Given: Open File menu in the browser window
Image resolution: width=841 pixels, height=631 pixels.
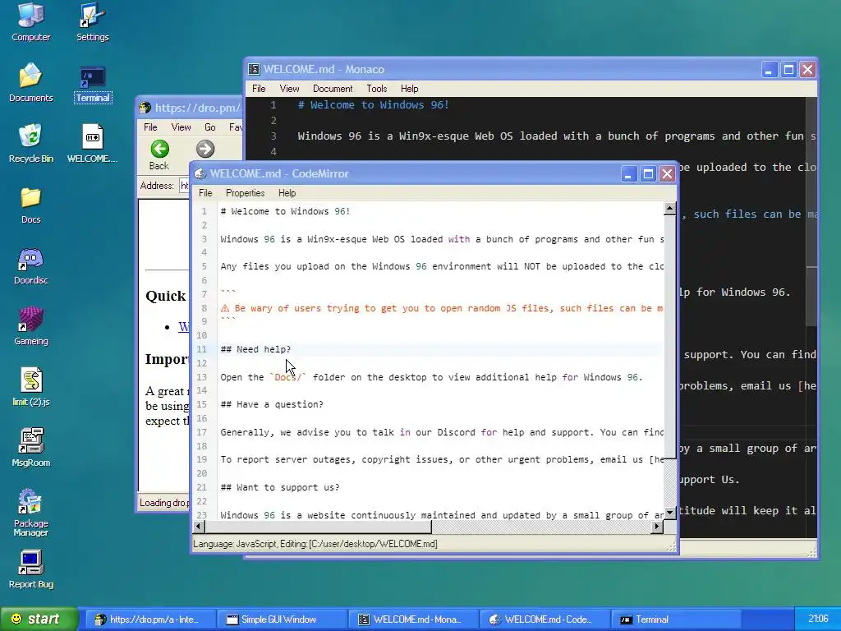Looking at the screenshot, I should (x=150, y=127).
